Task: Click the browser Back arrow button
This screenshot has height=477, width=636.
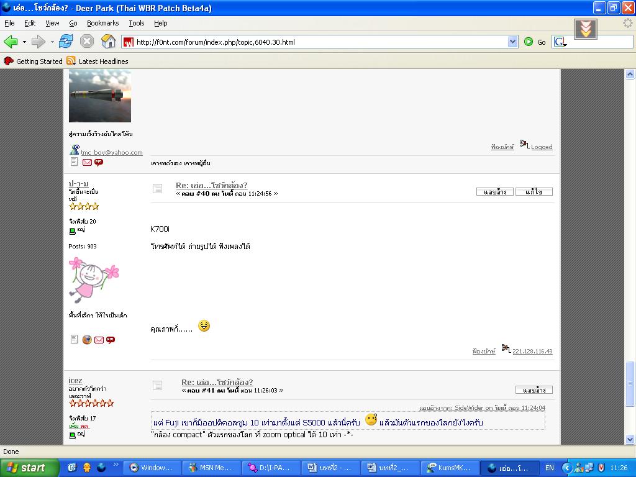Action: click(x=11, y=42)
